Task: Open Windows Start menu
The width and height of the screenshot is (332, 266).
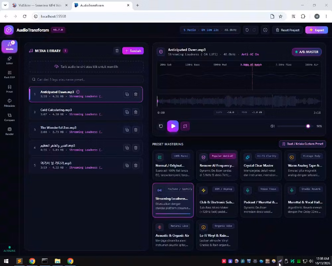Action: [6, 261]
